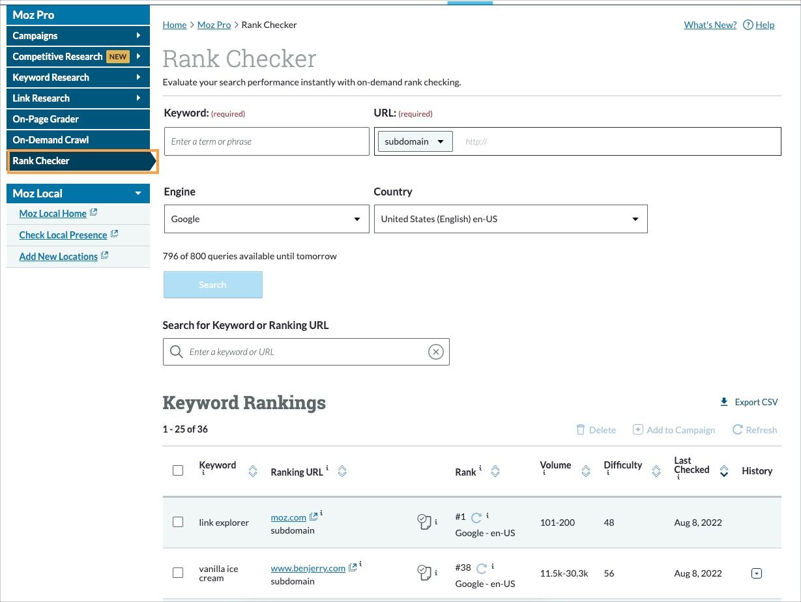Click inside the Keyword input field
This screenshot has height=602, width=801.
tap(267, 141)
